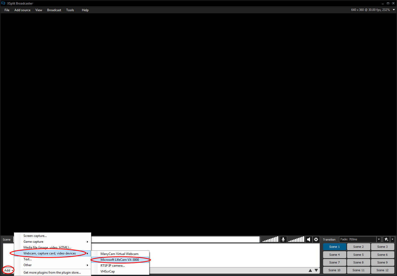The image size is (397, 276).
Task: Open audio settings via the gear icon
Action: (x=316, y=240)
